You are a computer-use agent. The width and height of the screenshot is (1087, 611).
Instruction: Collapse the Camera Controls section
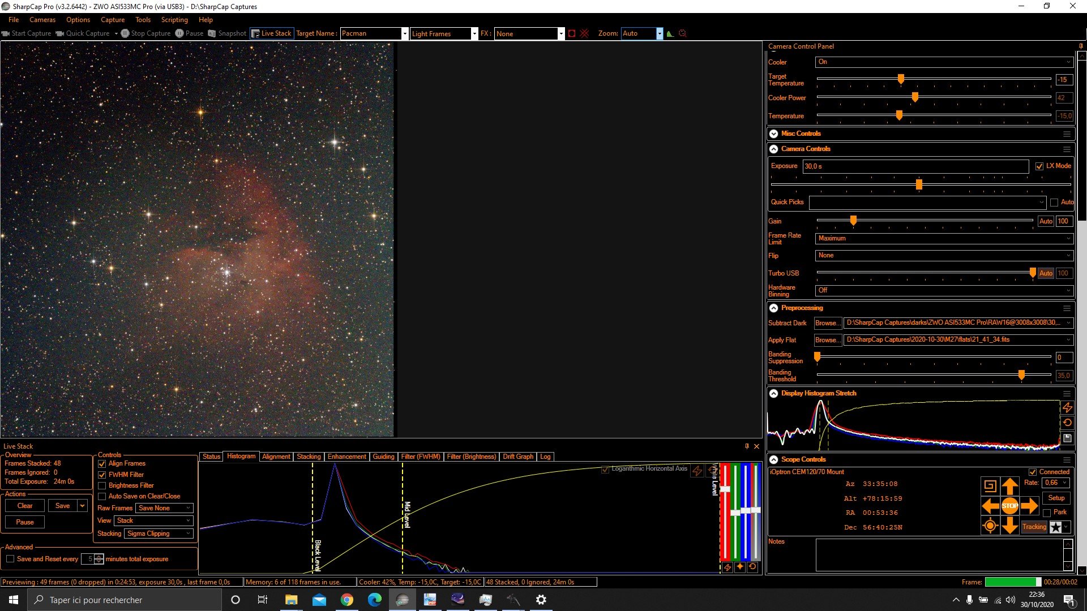[x=773, y=149]
